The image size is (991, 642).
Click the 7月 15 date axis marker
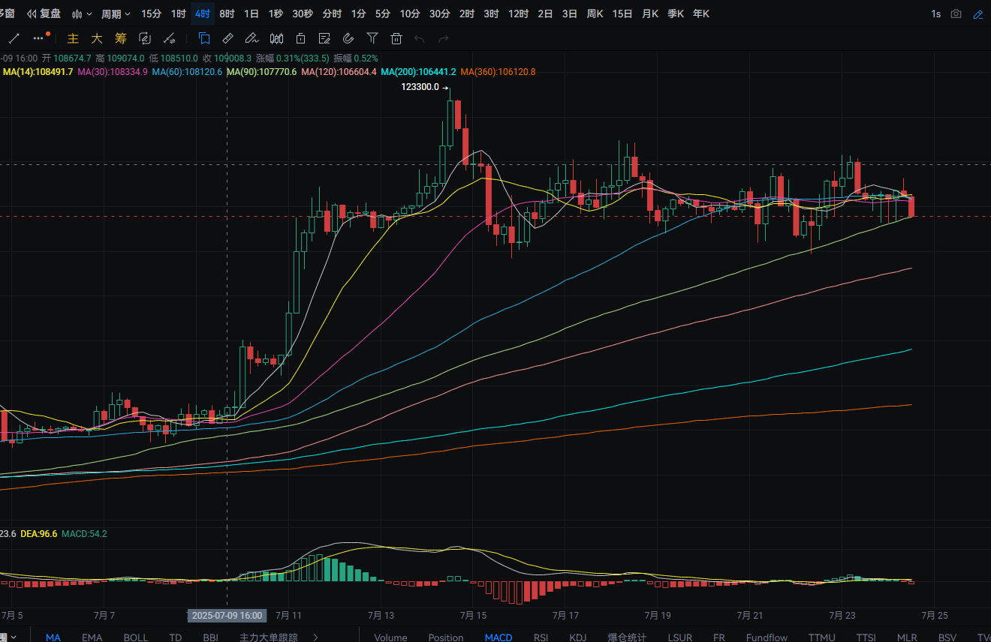pyautogui.click(x=472, y=615)
